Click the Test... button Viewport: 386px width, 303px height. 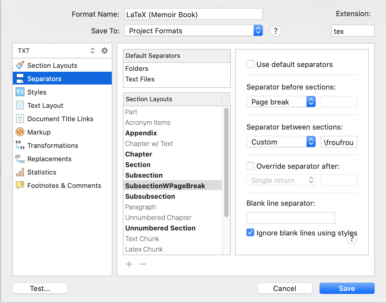(x=40, y=288)
